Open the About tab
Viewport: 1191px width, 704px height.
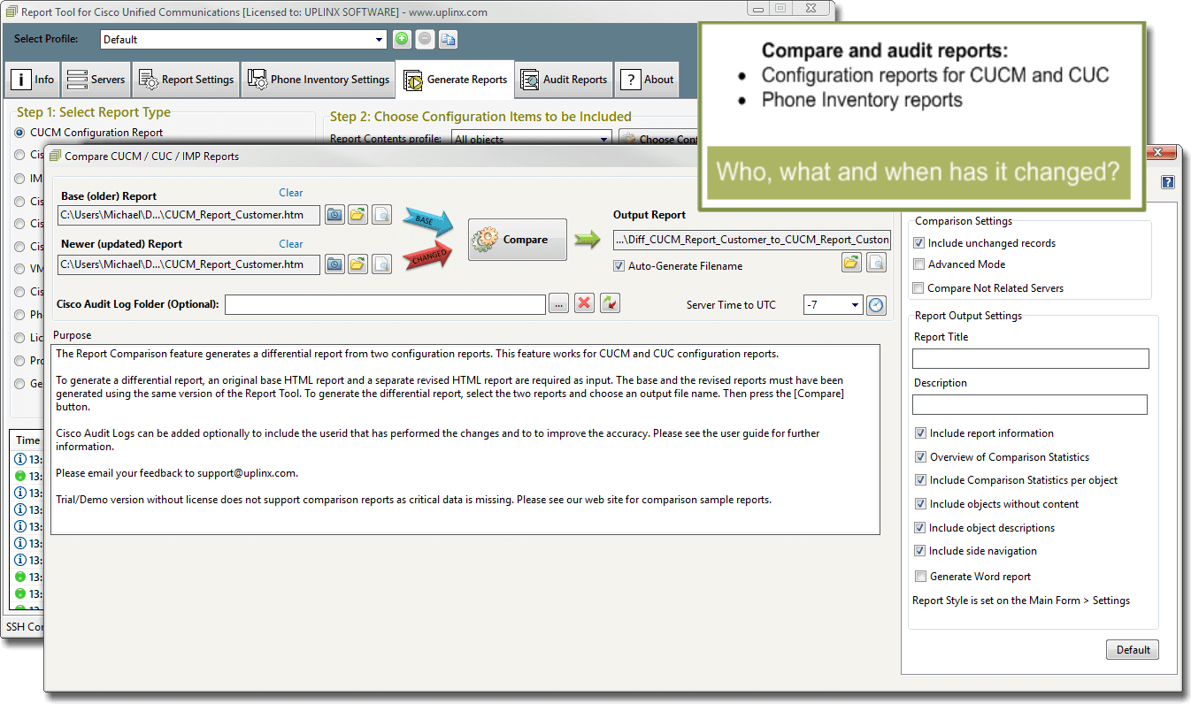(x=647, y=79)
